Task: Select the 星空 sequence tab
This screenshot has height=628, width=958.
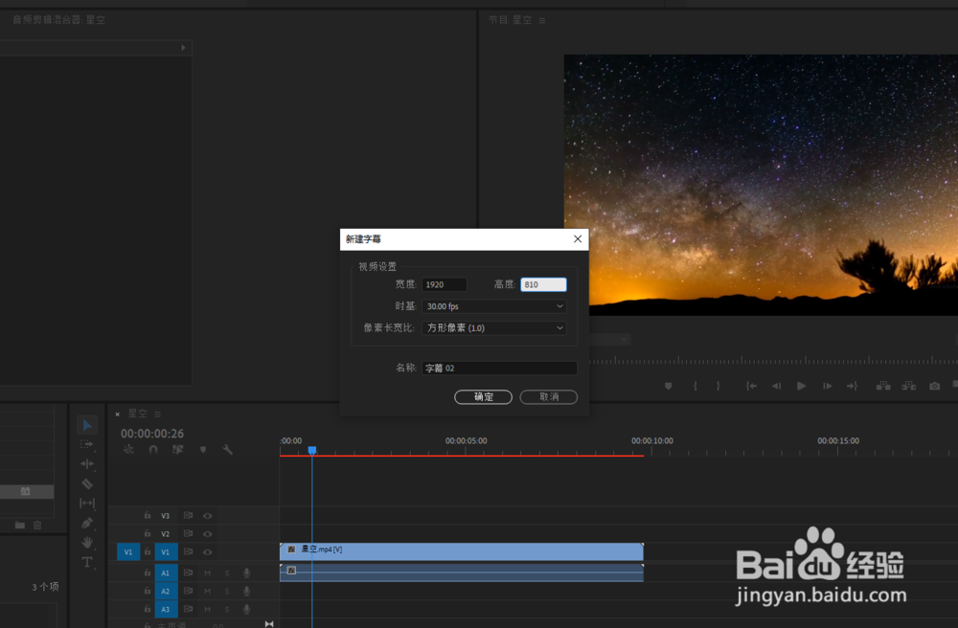Action: pos(137,414)
